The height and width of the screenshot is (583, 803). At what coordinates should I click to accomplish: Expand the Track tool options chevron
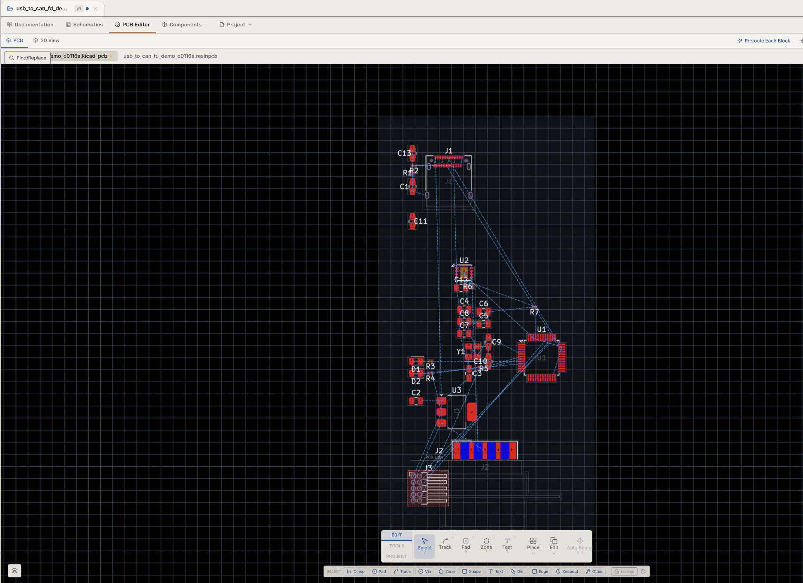pos(453,538)
